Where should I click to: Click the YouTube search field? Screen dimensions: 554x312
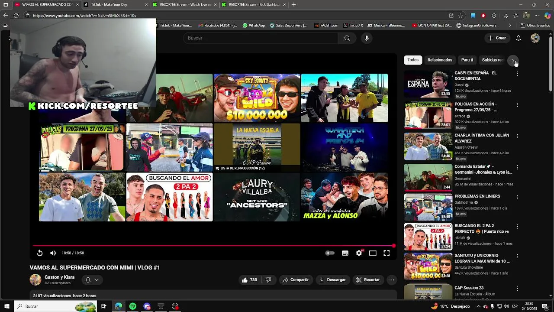click(x=261, y=38)
